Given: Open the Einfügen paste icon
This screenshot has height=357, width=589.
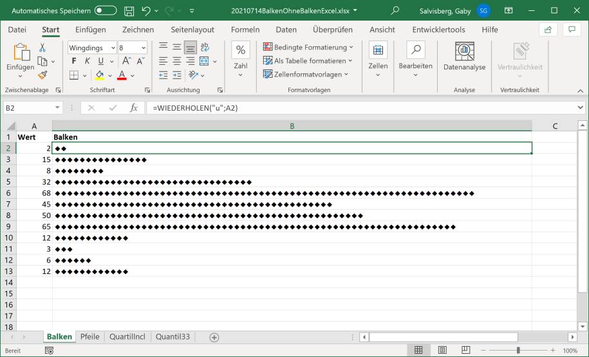Looking at the screenshot, I should click(x=21, y=52).
